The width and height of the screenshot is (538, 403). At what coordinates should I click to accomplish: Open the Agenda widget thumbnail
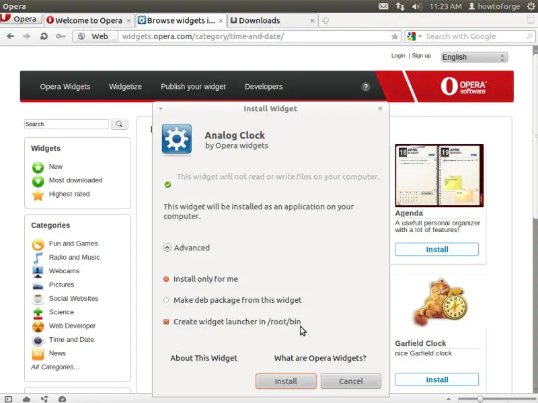pos(439,176)
